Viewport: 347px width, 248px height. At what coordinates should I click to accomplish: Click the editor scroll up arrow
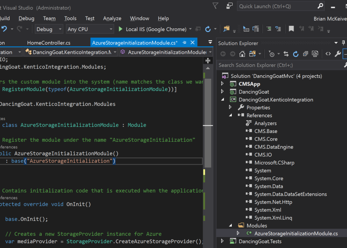tap(208, 68)
